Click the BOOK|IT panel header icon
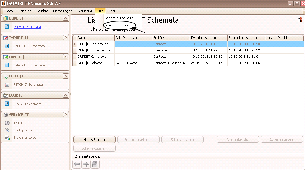Screen dimensions: 305x170 pyautogui.click(x=6, y=95)
